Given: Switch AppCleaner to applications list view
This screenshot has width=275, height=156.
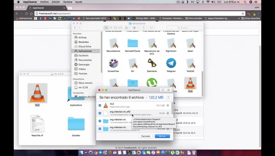Looking at the screenshot, I should pyautogui.click(x=168, y=90).
